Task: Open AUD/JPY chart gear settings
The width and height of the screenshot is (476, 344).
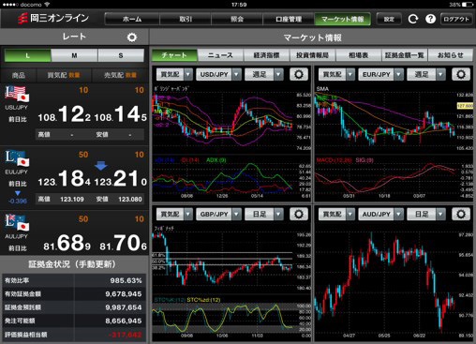Action: click(461, 214)
